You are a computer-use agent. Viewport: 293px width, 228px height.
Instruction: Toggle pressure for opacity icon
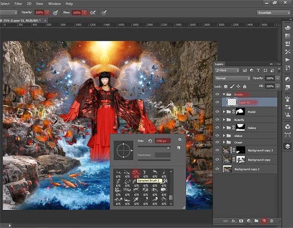tap(55, 13)
